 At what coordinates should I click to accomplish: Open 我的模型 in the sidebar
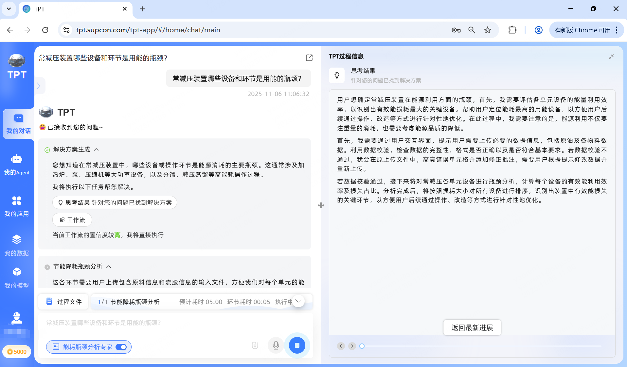[17, 278]
